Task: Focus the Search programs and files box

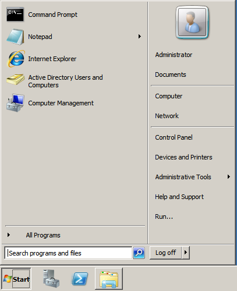Action: point(68,253)
